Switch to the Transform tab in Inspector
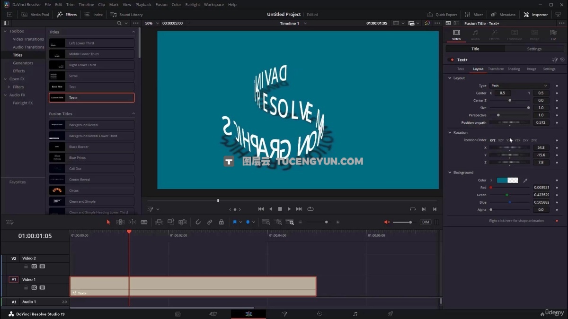 pyautogui.click(x=496, y=69)
